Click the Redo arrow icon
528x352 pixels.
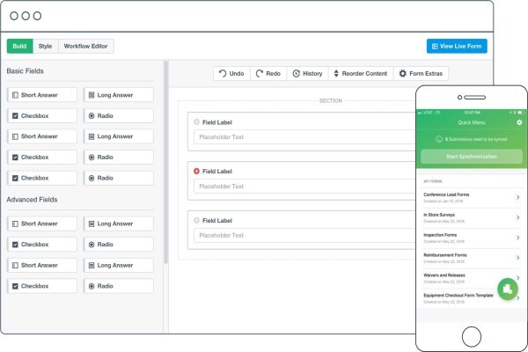260,73
